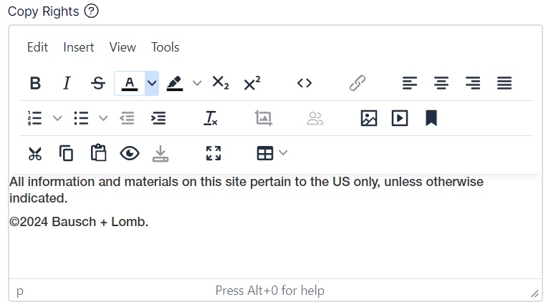Insert an image into the editor
The width and height of the screenshot is (551, 307).
pyautogui.click(x=368, y=118)
